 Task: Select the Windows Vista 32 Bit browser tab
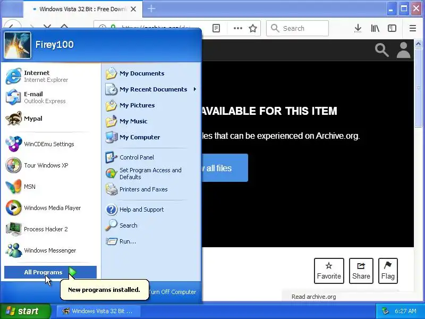pyautogui.click(x=83, y=9)
